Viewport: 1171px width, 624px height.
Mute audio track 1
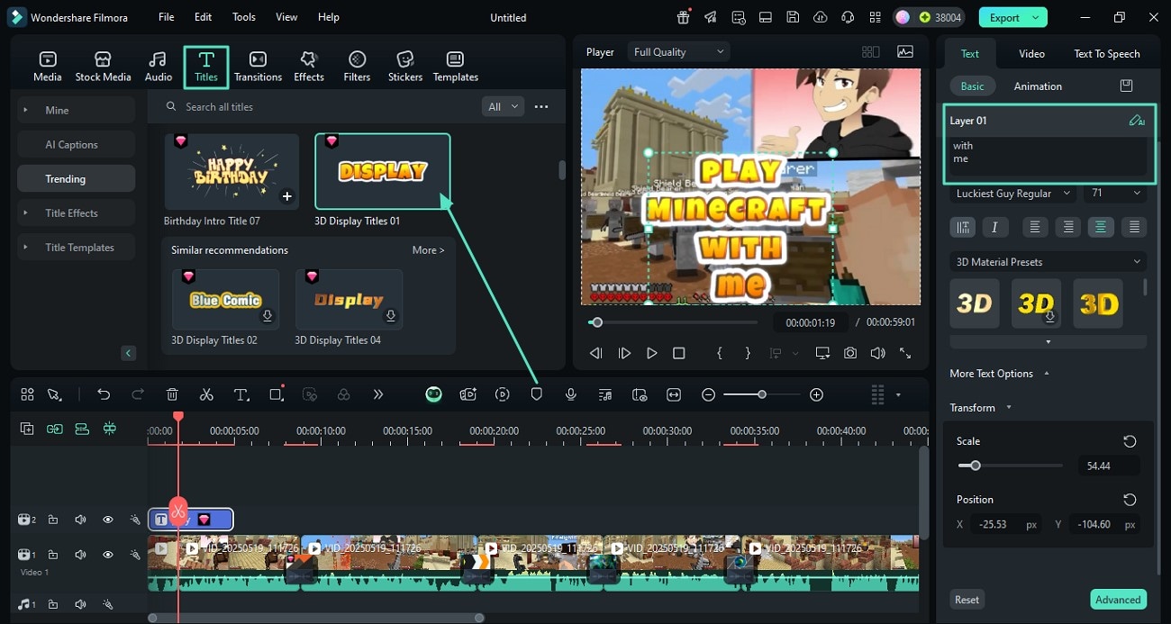pyautogui.click(x=80, y=604)
